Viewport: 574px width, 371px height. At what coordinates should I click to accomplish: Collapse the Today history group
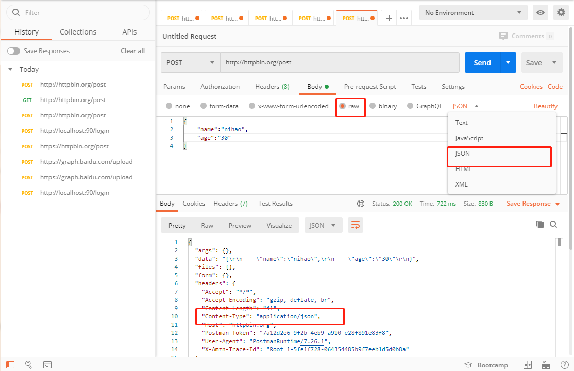pos(11,69)
